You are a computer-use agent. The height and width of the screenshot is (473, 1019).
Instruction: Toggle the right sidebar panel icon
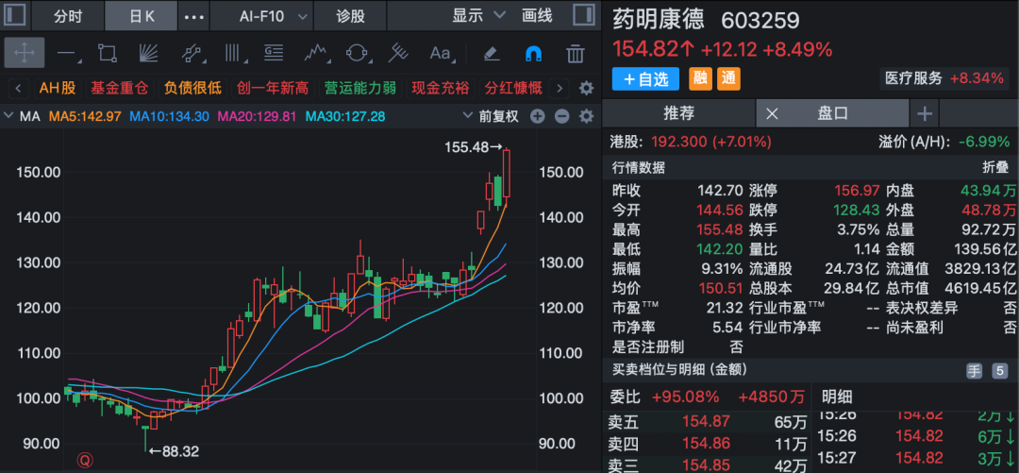point(584,16)
